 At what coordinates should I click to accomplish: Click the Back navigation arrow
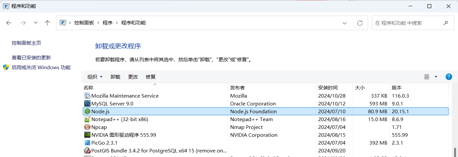(9, 23)
